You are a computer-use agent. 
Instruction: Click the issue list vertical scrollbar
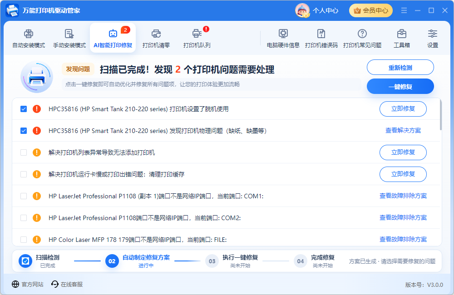441,115
